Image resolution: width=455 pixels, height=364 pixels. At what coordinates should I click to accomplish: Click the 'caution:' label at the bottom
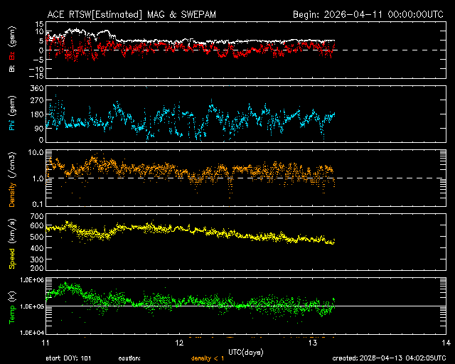pyautogui.click(x=129, y=358)
